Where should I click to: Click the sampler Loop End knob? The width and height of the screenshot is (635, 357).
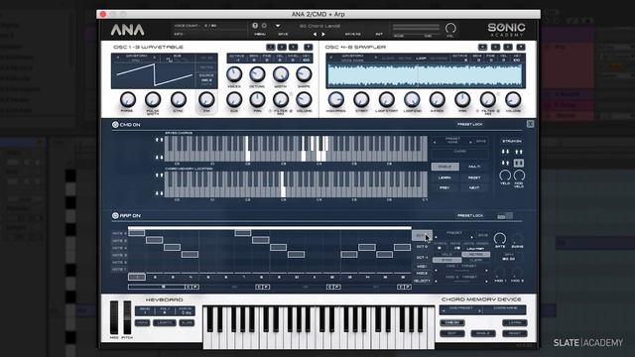[x=412, y=99]
